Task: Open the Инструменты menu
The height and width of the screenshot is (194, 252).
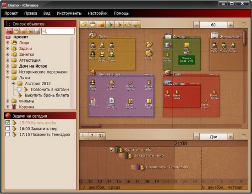Action: [69, 13]
